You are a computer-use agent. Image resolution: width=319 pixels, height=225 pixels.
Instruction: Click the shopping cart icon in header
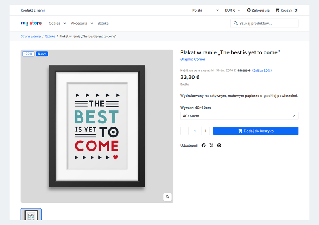(x=277, y=10)
